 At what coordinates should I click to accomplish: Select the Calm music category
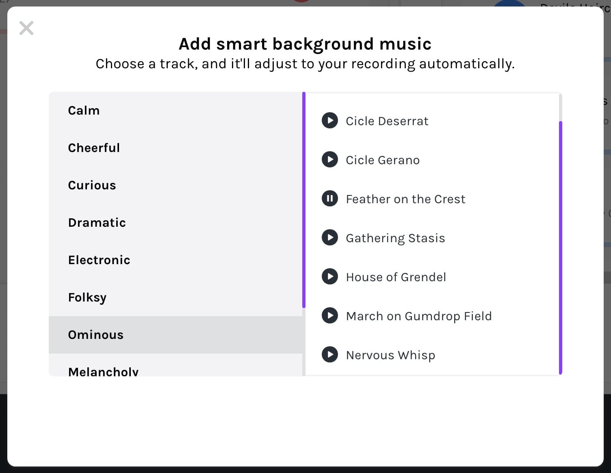pos(84,110)
